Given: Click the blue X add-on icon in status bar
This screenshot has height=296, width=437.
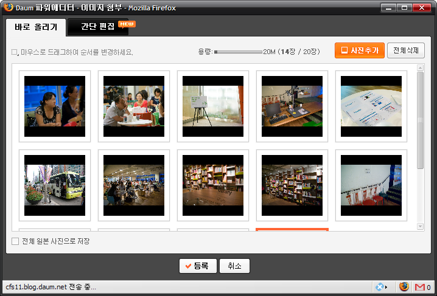Looking at the screenshot, I should tap(381, 287).
